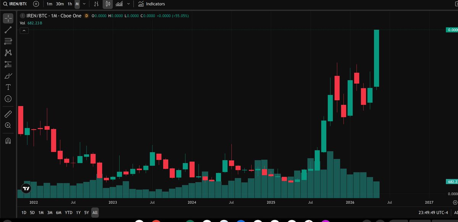Collapse the indicator legend chevron
This screenshot has width=458, height=222.
(24, 31)
